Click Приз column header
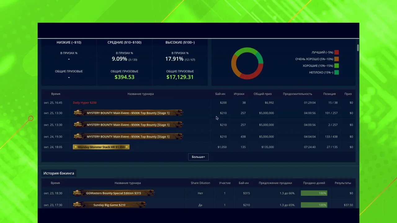The height and width of the screenshot is (223, 397). coord(348,94)
